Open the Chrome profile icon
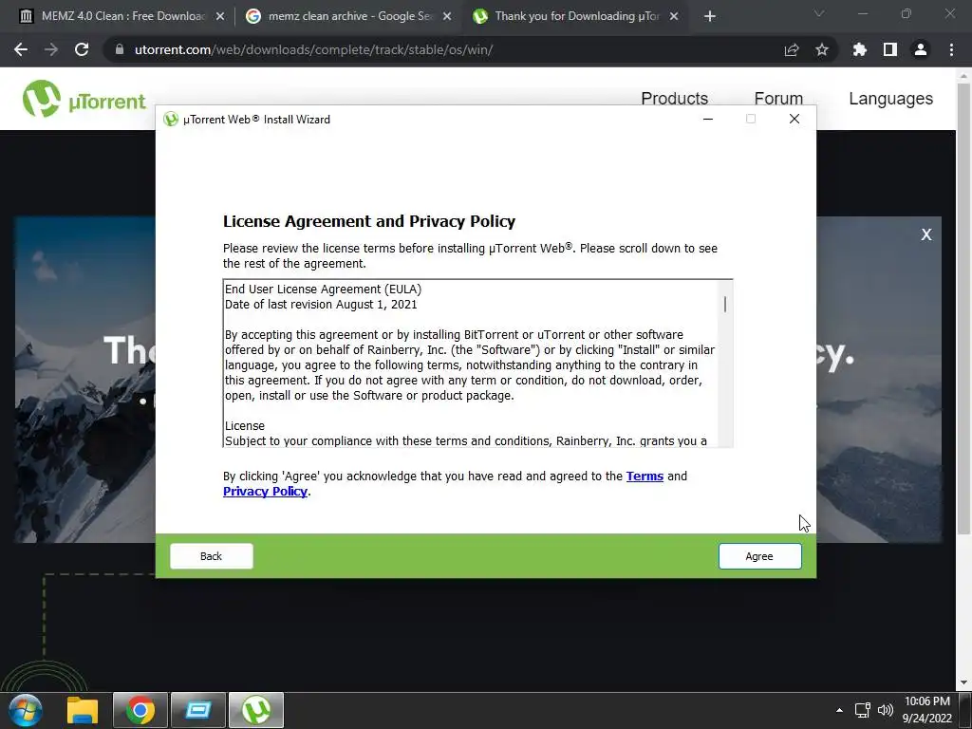Screen dimensions: 972x729 (x=921, y=49)
